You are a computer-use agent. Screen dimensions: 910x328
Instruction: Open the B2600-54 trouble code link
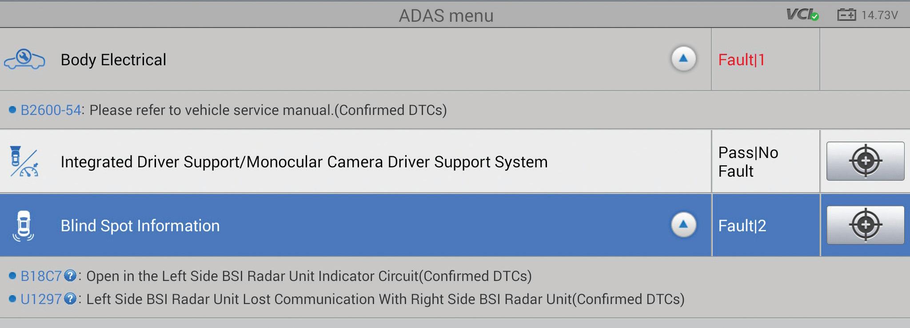pos(51,110)
